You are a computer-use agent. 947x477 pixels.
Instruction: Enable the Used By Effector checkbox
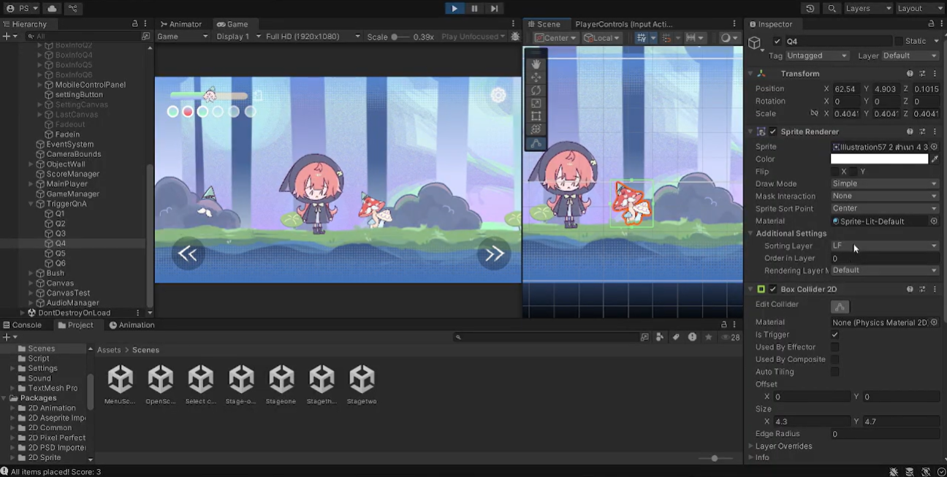pos(834,347)
